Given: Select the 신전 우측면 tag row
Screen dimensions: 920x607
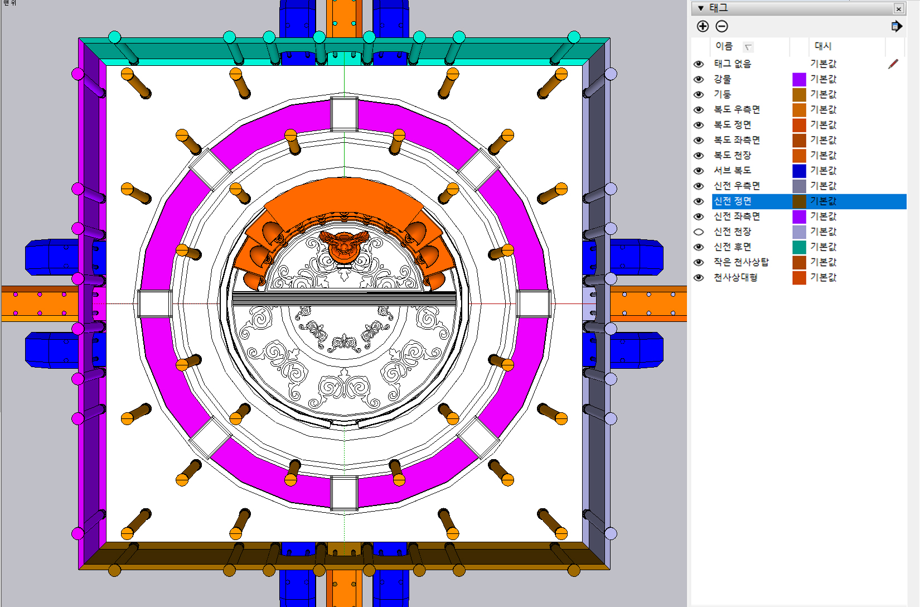Looking at the screenshot, I should click(x=737, y=186).
